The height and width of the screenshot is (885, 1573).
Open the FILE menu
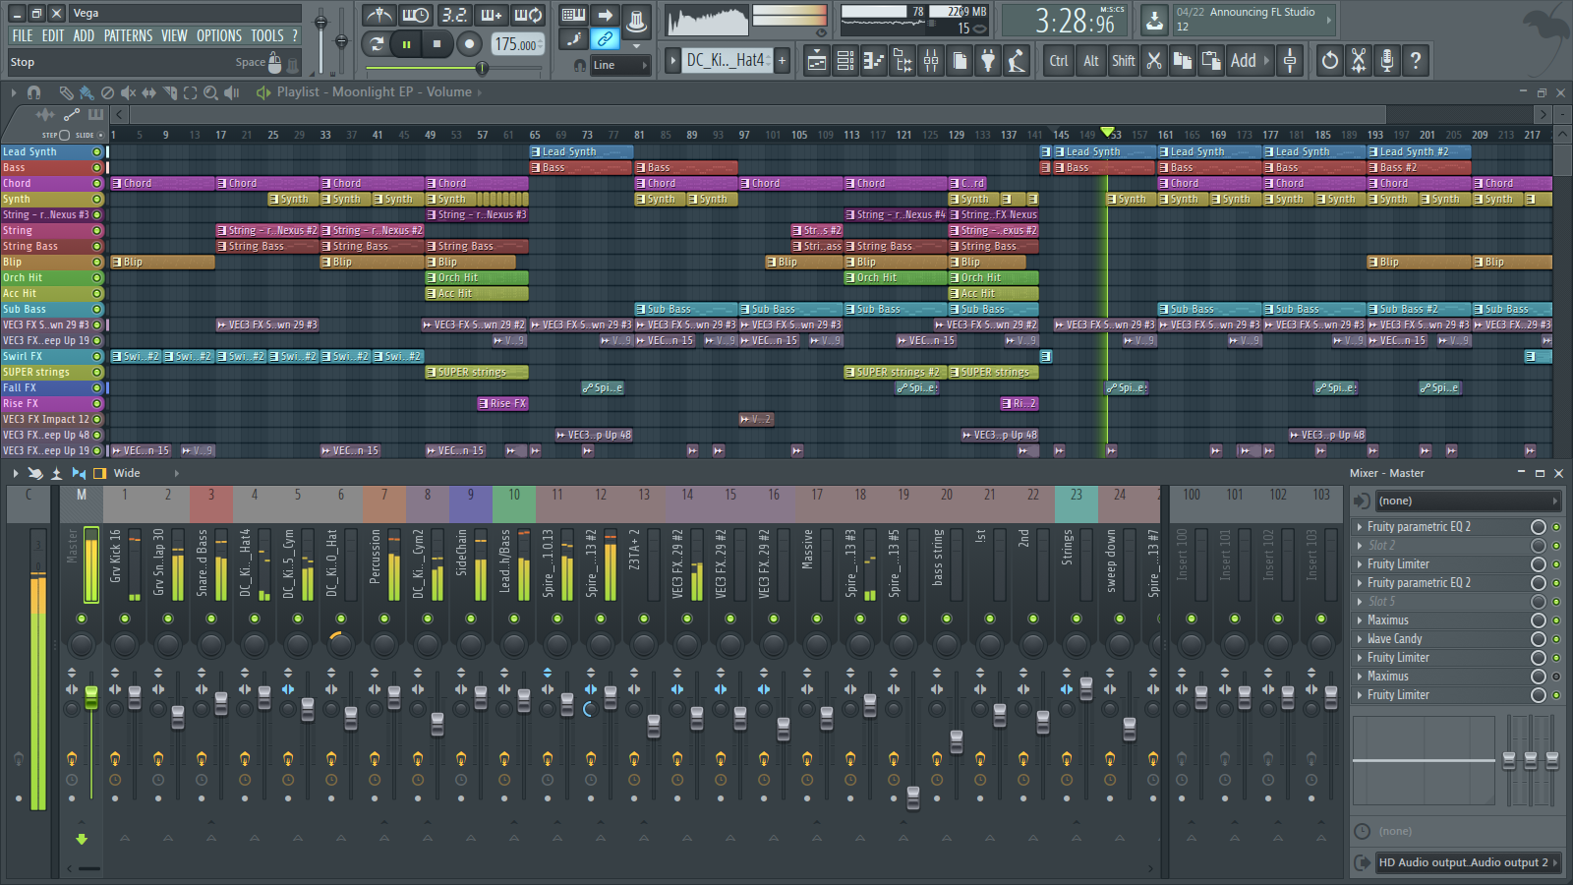(x=23, y=36)
